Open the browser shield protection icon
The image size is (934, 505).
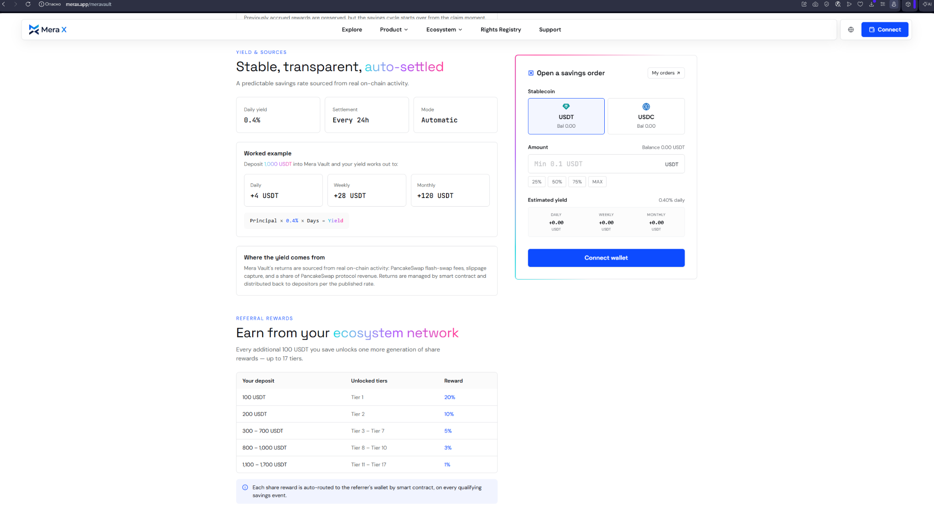826,4
